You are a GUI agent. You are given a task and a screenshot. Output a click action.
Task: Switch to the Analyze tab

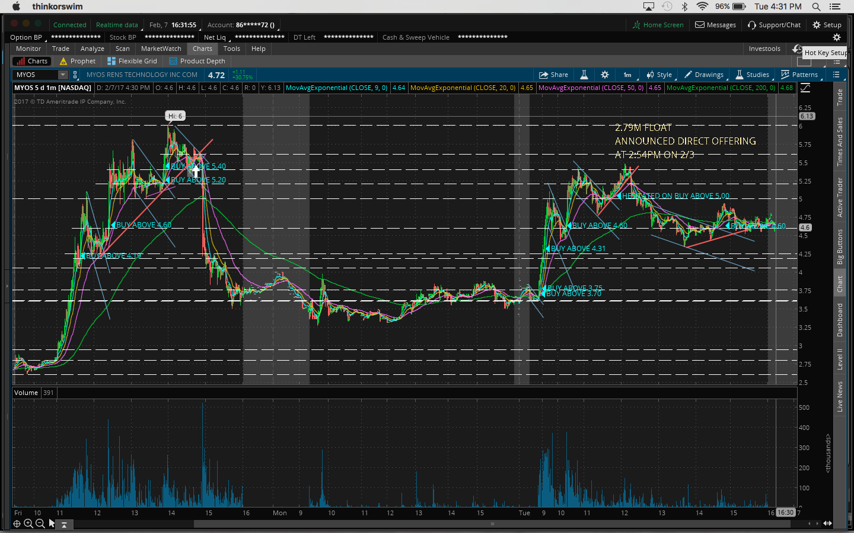click(93, 49)
